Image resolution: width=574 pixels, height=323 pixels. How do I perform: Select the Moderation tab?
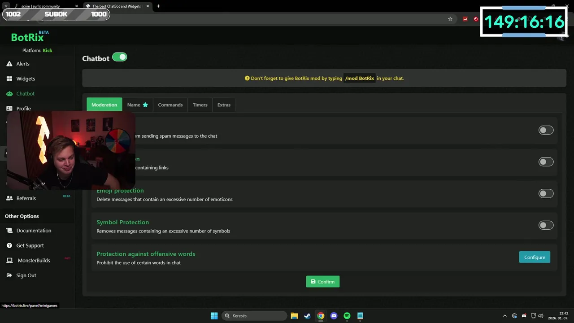click(104, 105)
